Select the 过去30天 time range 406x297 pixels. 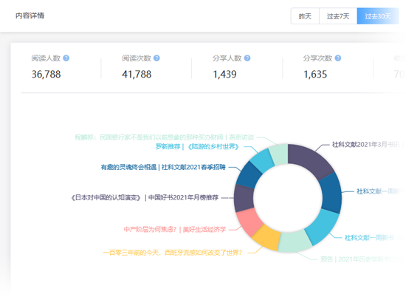(378, 16)
